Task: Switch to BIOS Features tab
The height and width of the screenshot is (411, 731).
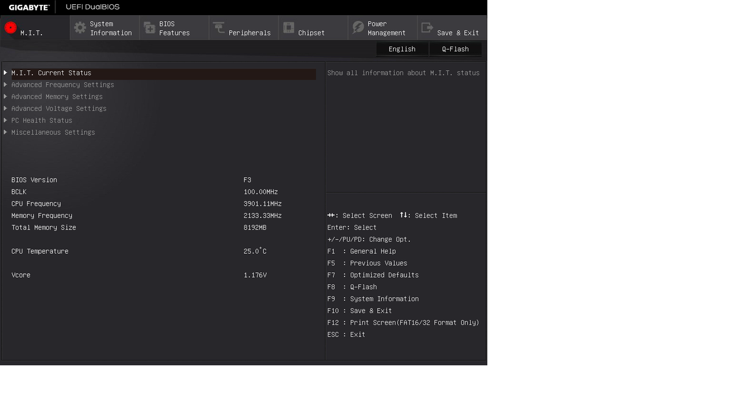Action: point(174,28)
